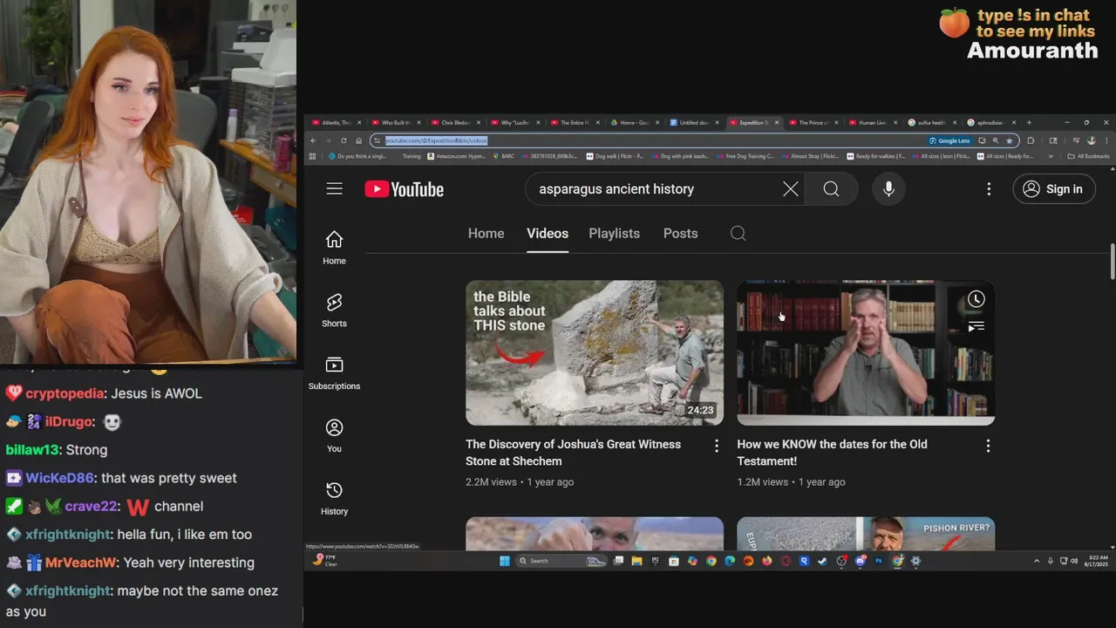Open the PISHON RIVER video thumbnail
This screenshot has height=628, width=1116.
(866, 534)
